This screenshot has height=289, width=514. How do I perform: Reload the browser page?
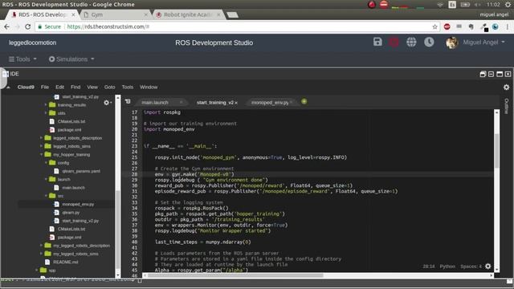pos(28,26)
